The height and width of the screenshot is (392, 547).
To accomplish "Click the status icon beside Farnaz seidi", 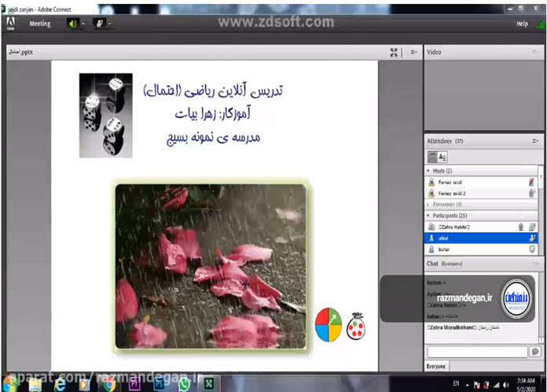I will coord(531,182).
